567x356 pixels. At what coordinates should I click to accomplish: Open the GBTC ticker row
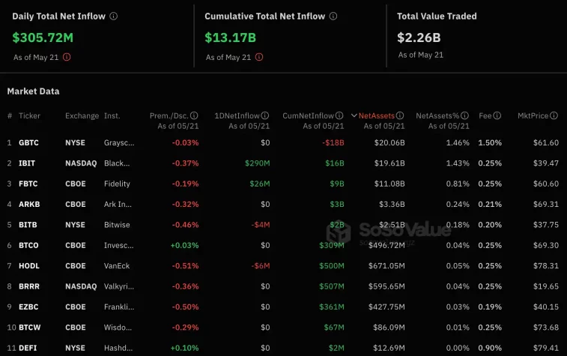pos(29,142)
